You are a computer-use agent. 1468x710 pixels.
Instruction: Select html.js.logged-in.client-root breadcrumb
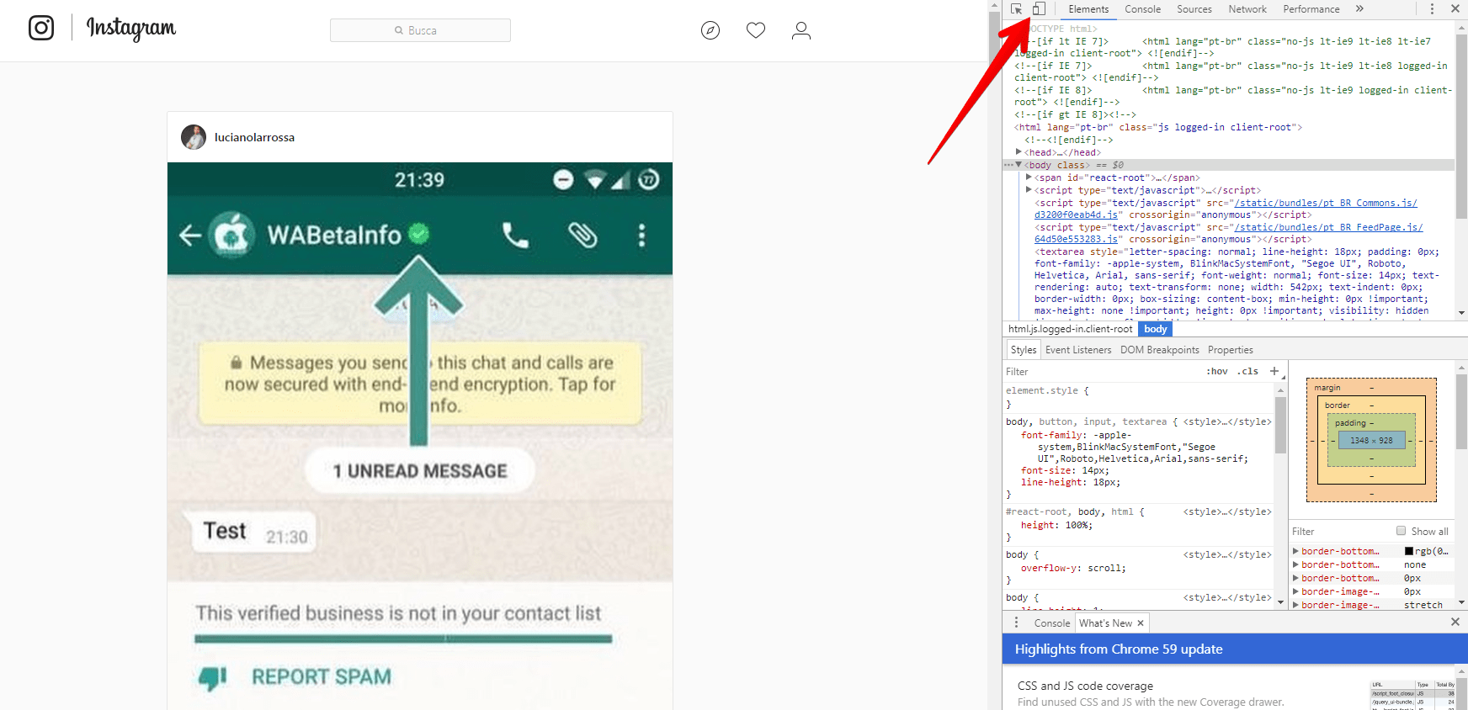(x=1071, y=329)
